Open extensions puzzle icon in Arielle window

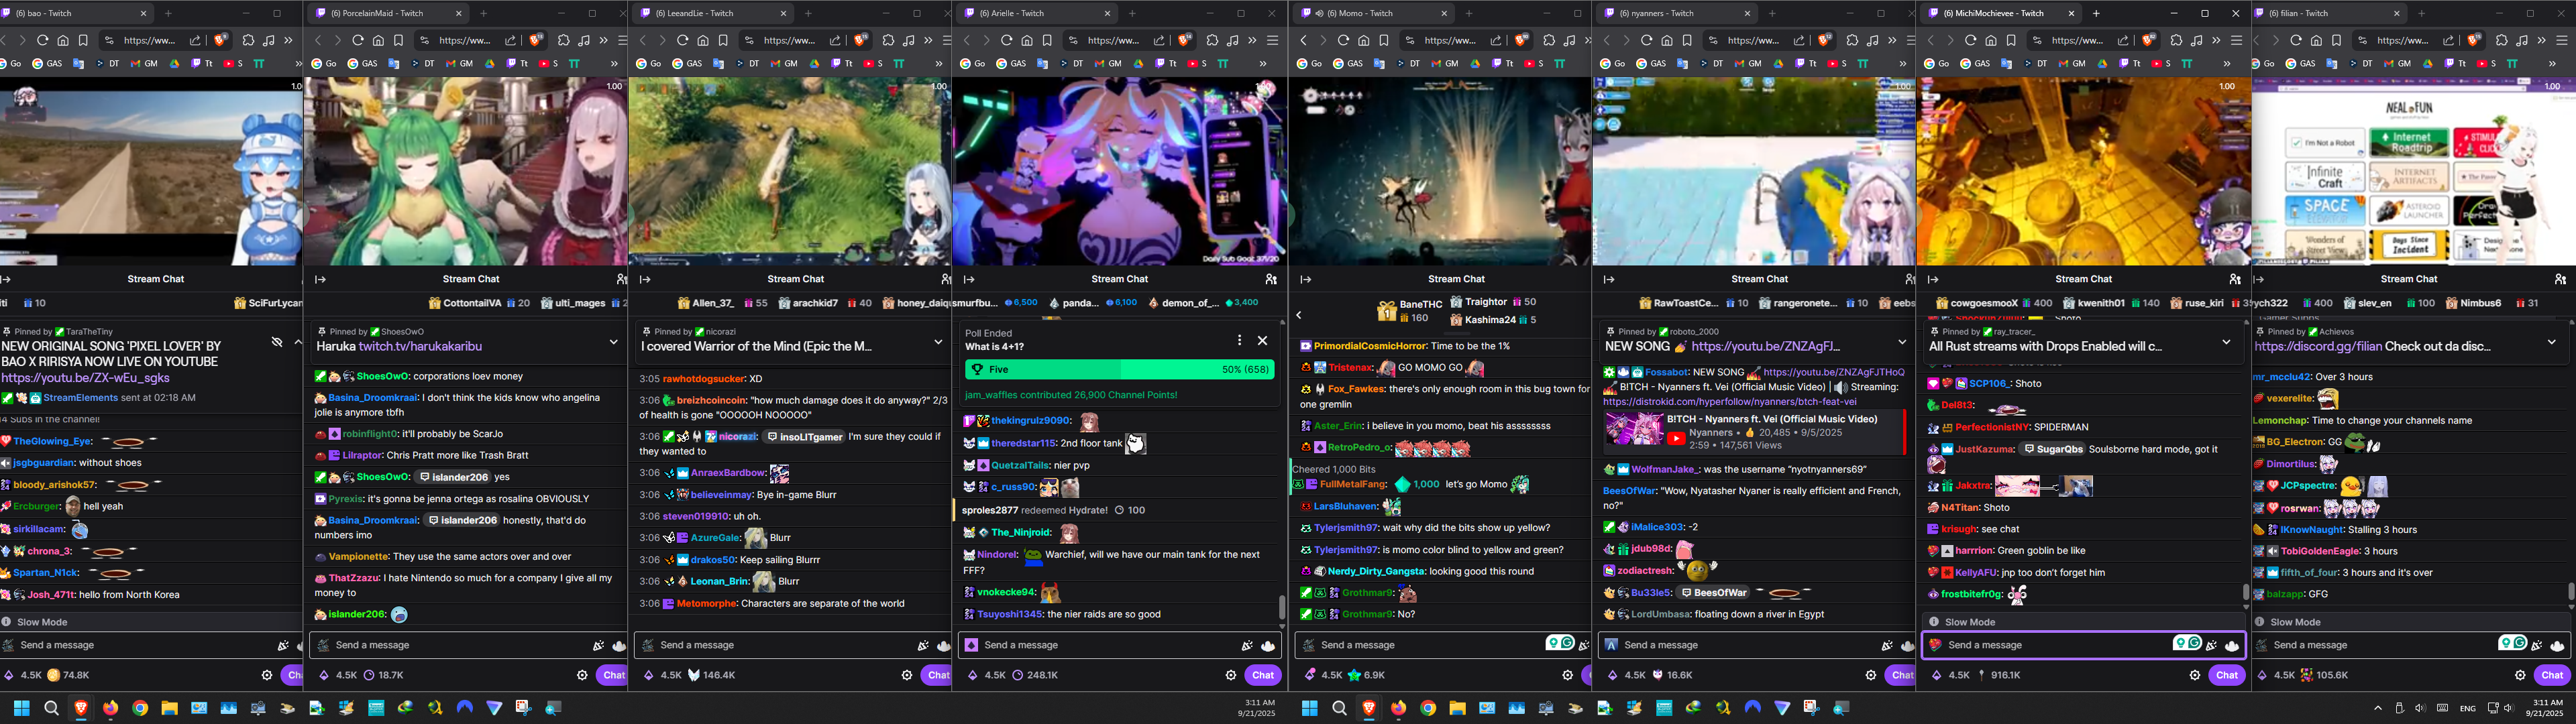(1212, 41)
